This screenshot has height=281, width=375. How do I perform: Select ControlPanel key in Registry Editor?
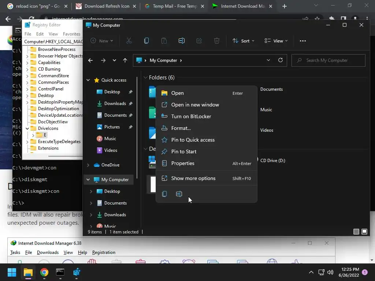[51, 89]
